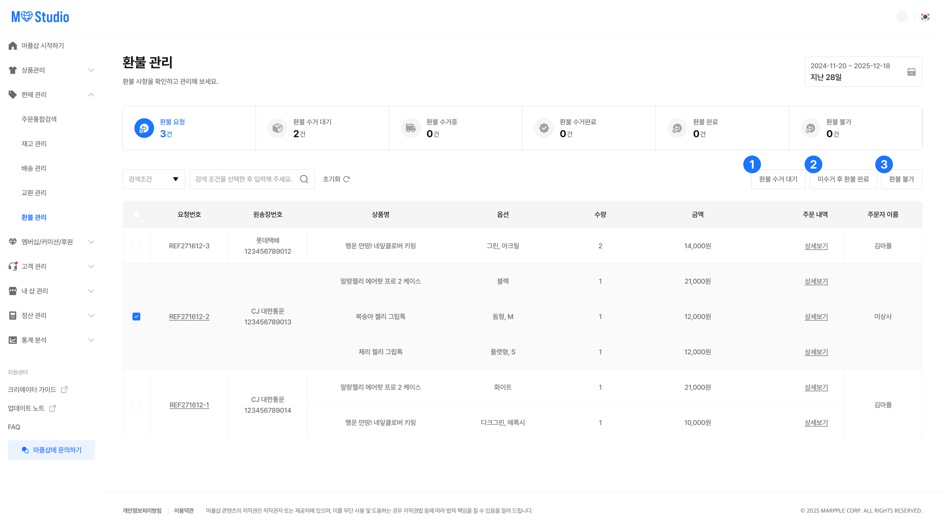
Task: Click the 환불 수거완료 checkmark badge icon
Action: pos(544,128)
